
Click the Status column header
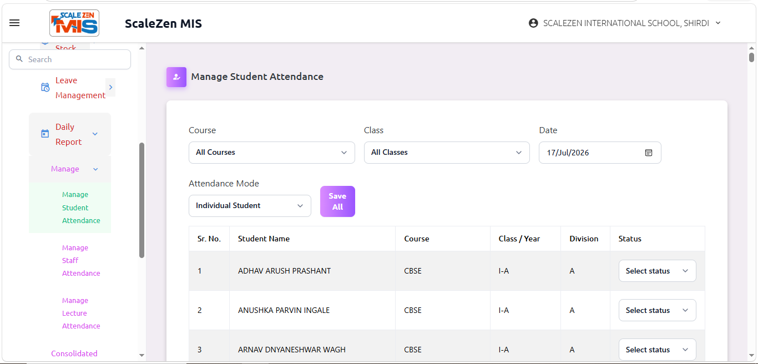630,239
